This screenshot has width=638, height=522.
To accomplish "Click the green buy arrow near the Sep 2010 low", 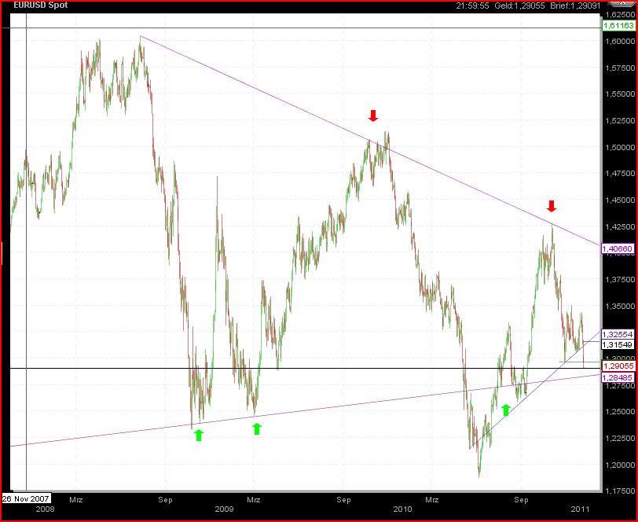I will [508, 408].
